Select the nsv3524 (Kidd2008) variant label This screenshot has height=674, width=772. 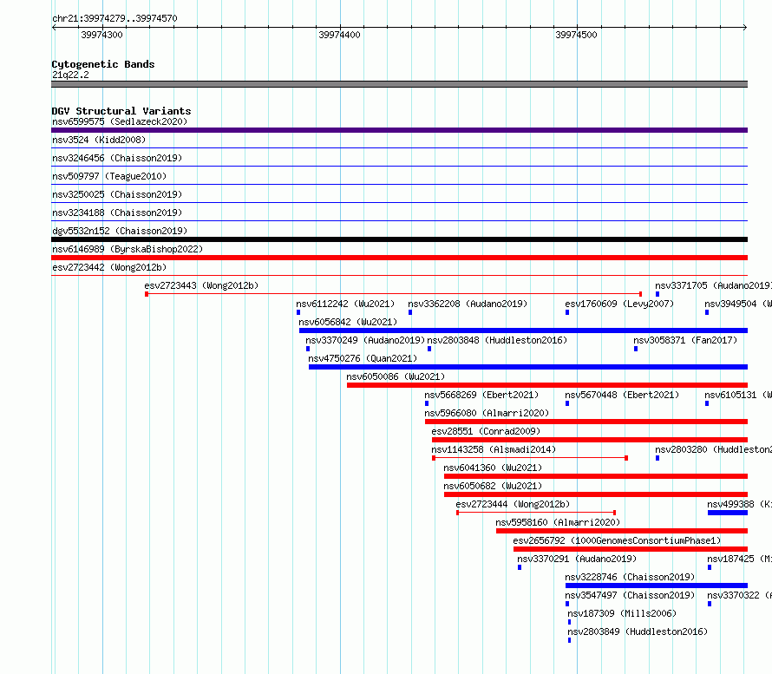(x=99, y=140)
